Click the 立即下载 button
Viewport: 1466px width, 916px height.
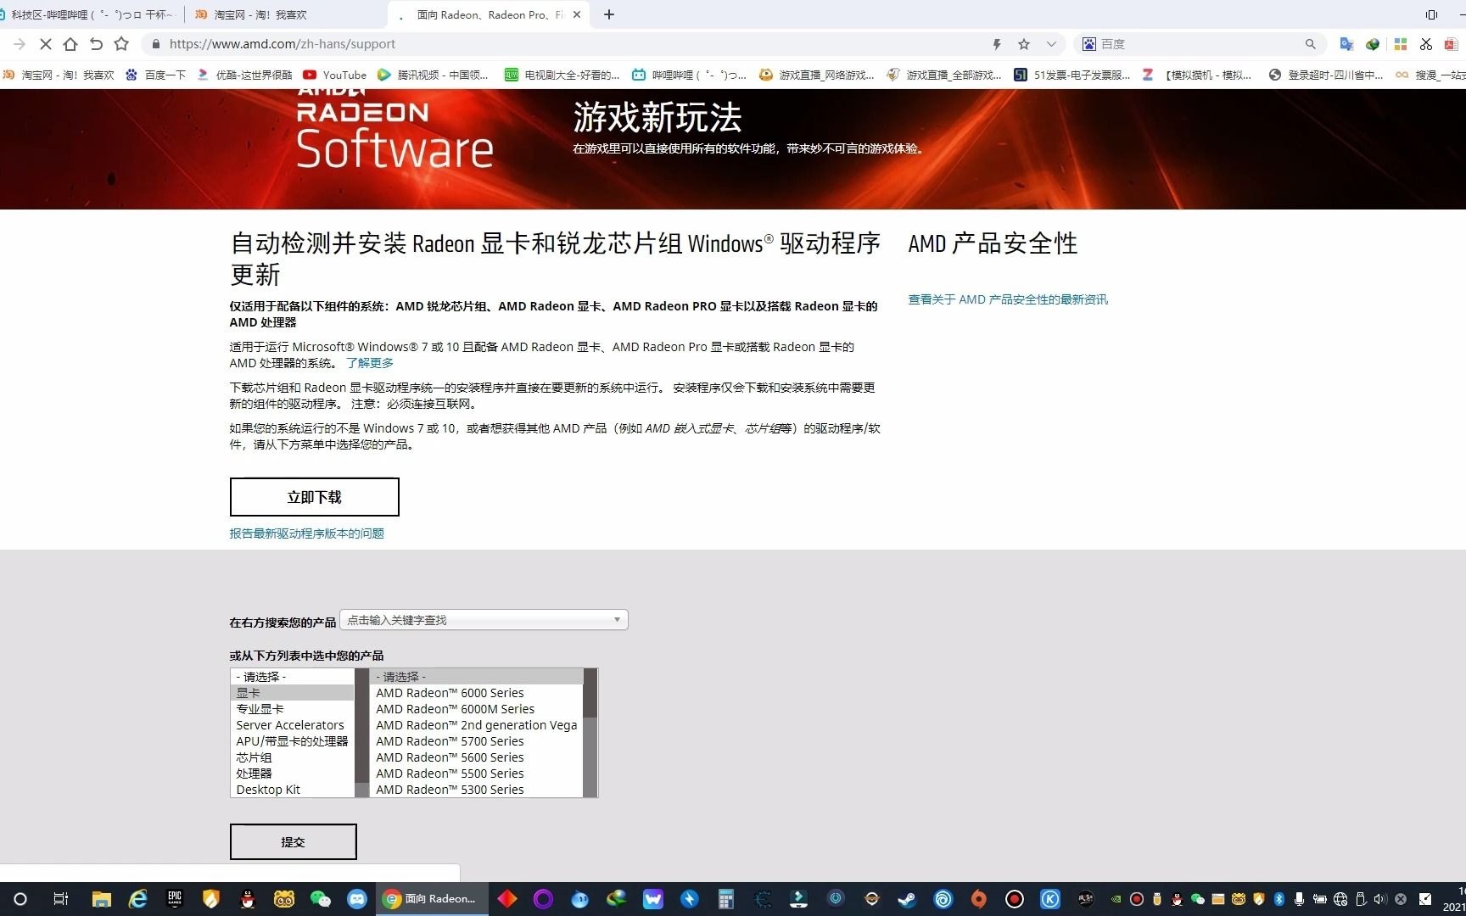315,497
